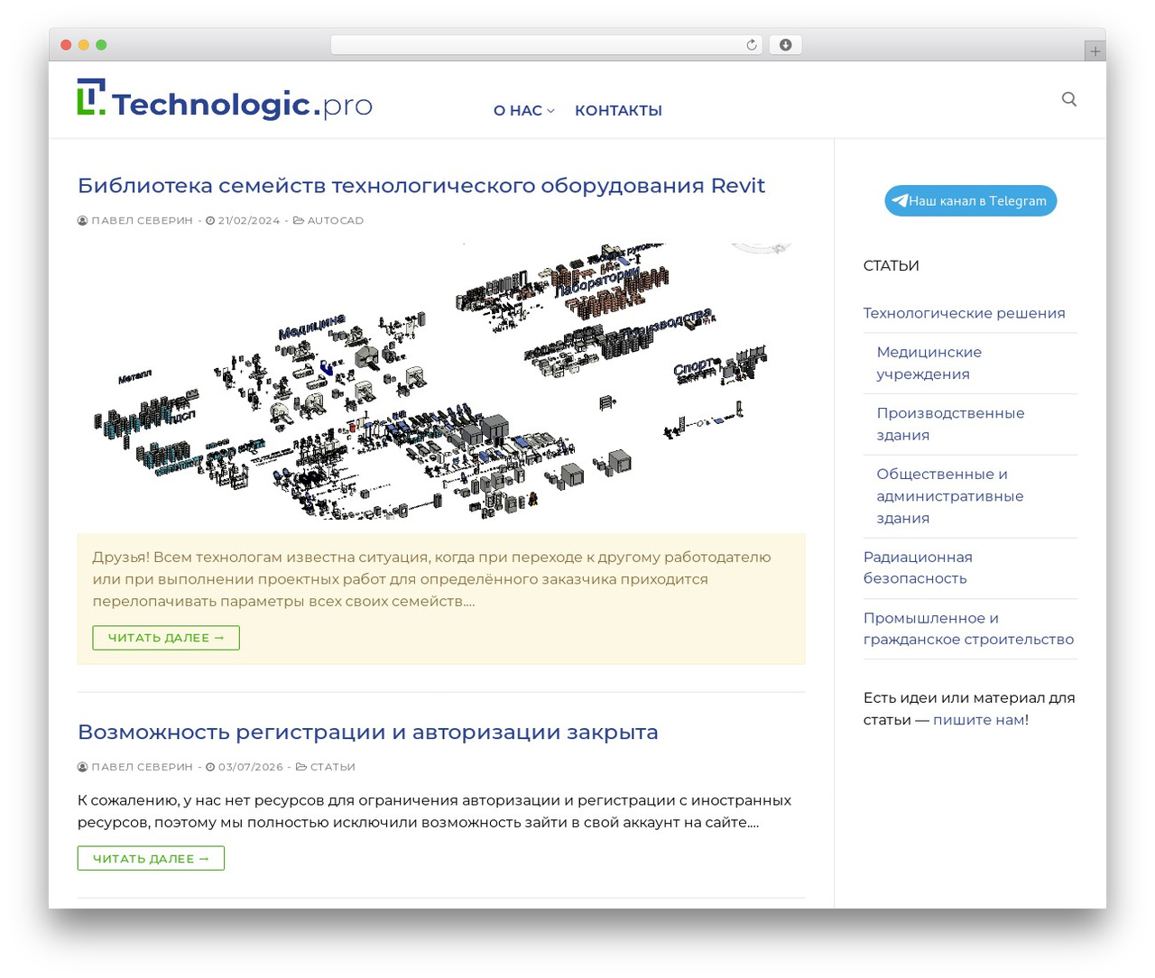Open the Радиационная безопасность sidebar link

(x=918, y=567)
